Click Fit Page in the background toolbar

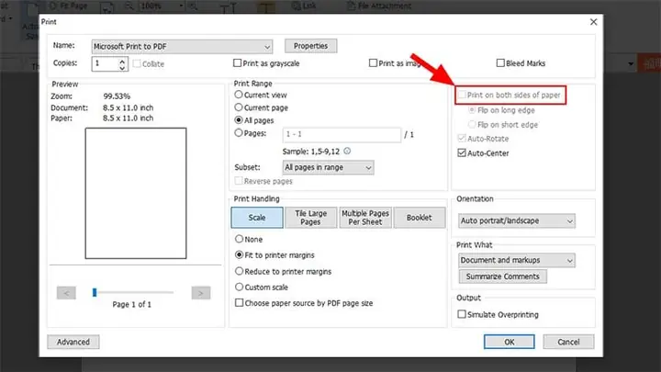click(69, 6)
